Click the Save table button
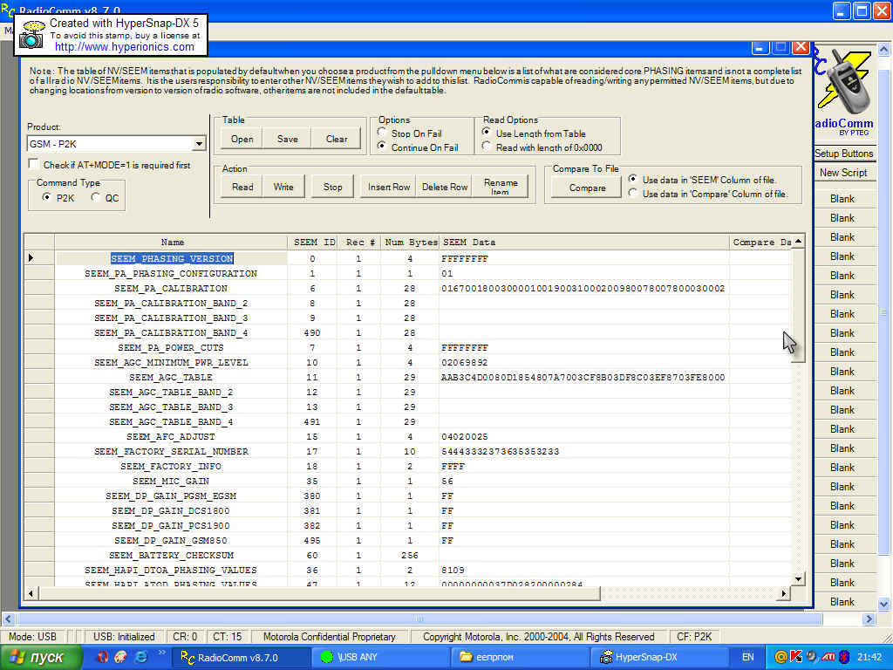Viewport: 893px width, 670px height. (288, 139)
